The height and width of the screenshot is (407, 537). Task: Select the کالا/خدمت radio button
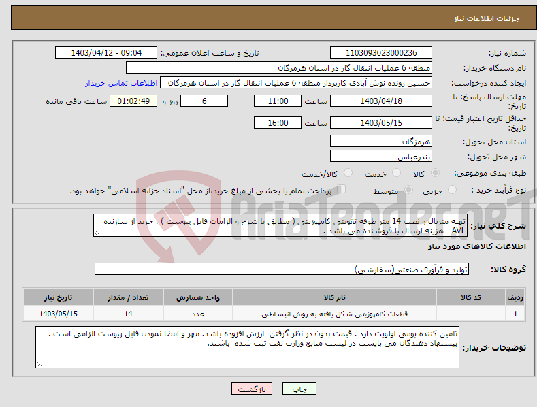pyautogui.click(x=348, y=173)
